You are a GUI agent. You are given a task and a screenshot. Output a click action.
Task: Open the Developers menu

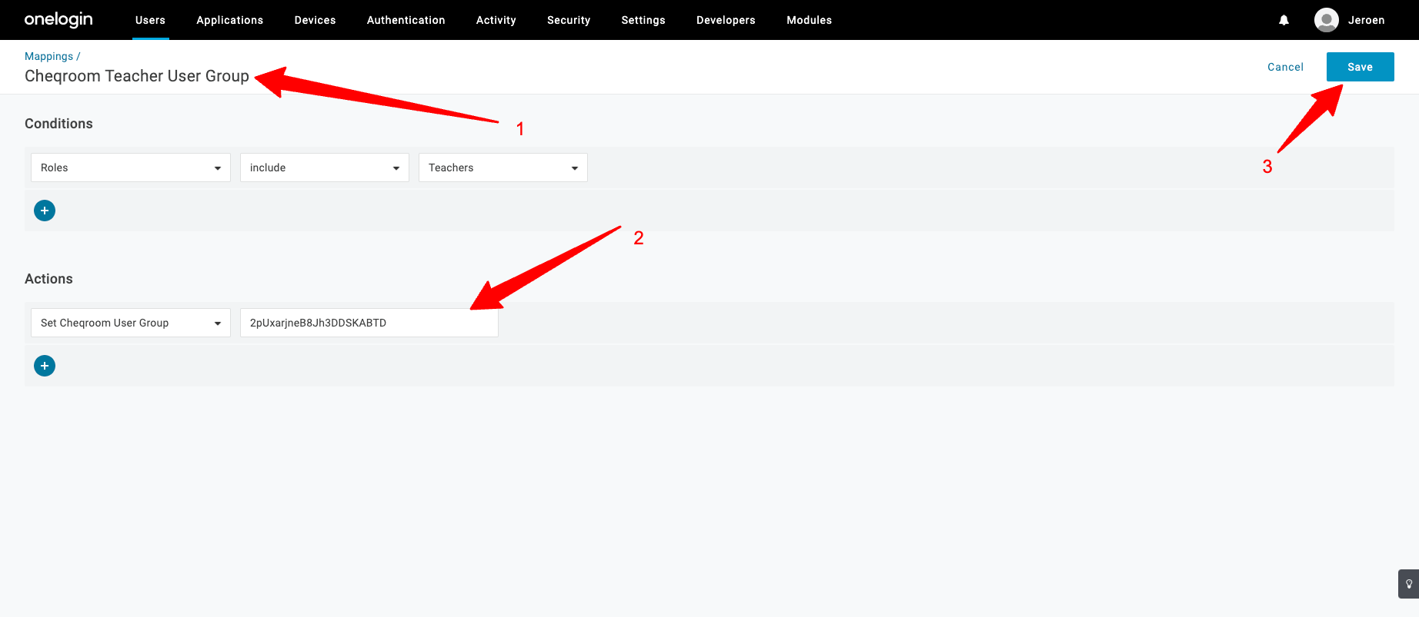click(x=726, y=20)
